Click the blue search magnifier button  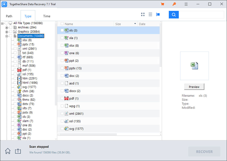point(174,15)
